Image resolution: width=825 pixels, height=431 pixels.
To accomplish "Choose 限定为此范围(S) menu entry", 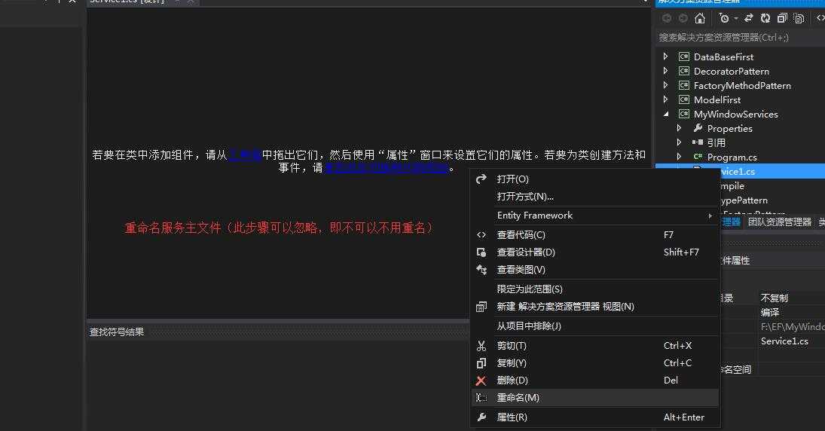I will (594, 289).
